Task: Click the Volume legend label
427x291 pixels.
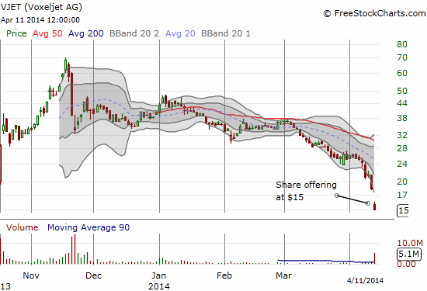Action: 22,227
